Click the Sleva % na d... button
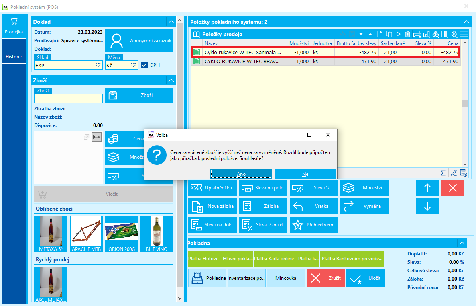 tap(263, 225)
